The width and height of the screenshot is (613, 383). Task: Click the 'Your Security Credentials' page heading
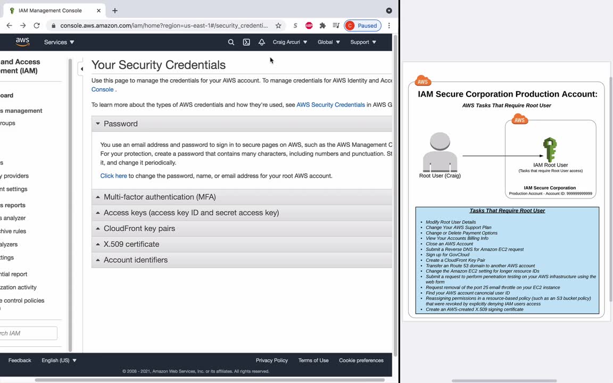click(x=159, y=65)
